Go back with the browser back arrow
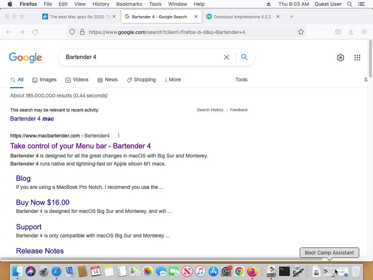The image size is (373, 280). [x=9, y=32]
